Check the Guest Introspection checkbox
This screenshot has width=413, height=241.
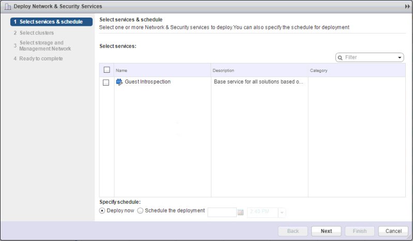[x=106, y=83]
